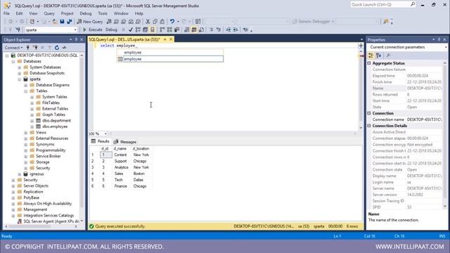Screen dimensions: 450x253
Task: Click the Copy icon in the toolbar
Action: [155, 22]
